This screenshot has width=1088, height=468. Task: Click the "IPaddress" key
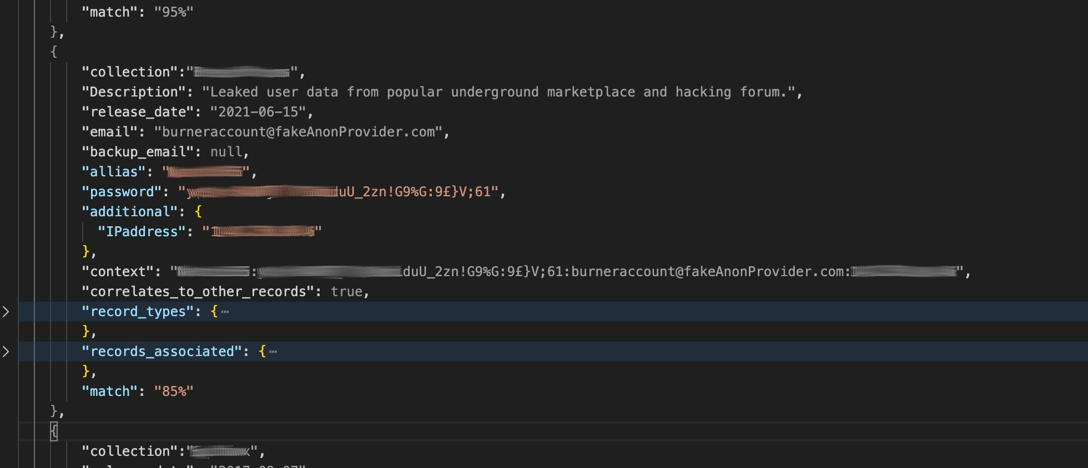click(x=142, y=232)
